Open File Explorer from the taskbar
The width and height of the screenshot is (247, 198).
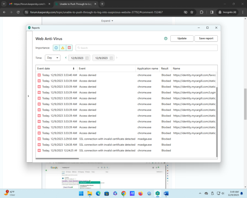[90, 193]
